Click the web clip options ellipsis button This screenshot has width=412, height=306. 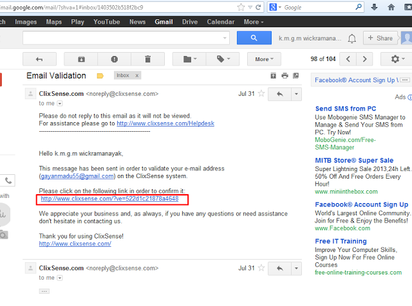point(405,80)
